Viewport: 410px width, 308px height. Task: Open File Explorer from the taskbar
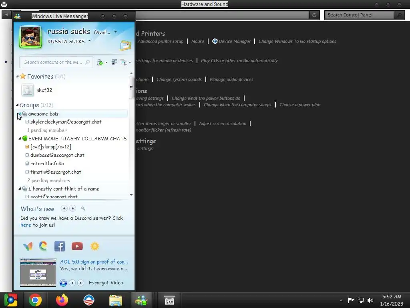(x=116, y=300)
